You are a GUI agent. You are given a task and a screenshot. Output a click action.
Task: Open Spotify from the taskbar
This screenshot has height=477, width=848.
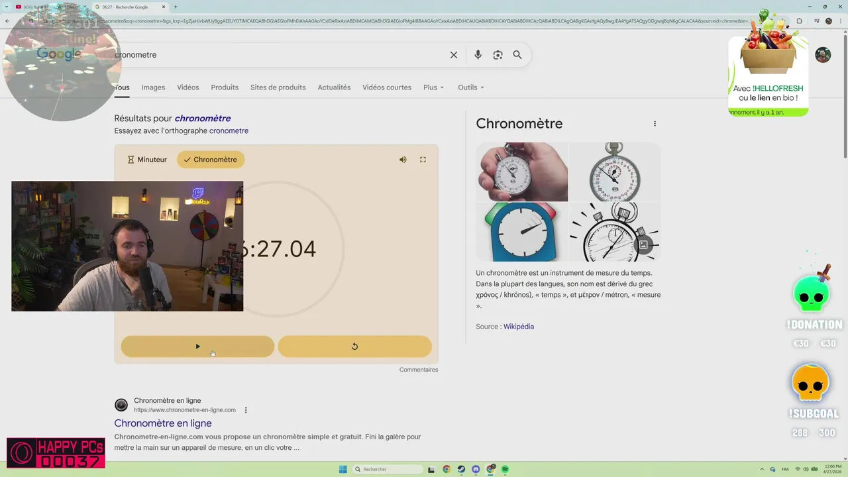[505, 469]
